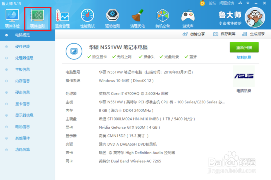Click the round computer monitor icon

pos(74,51)
